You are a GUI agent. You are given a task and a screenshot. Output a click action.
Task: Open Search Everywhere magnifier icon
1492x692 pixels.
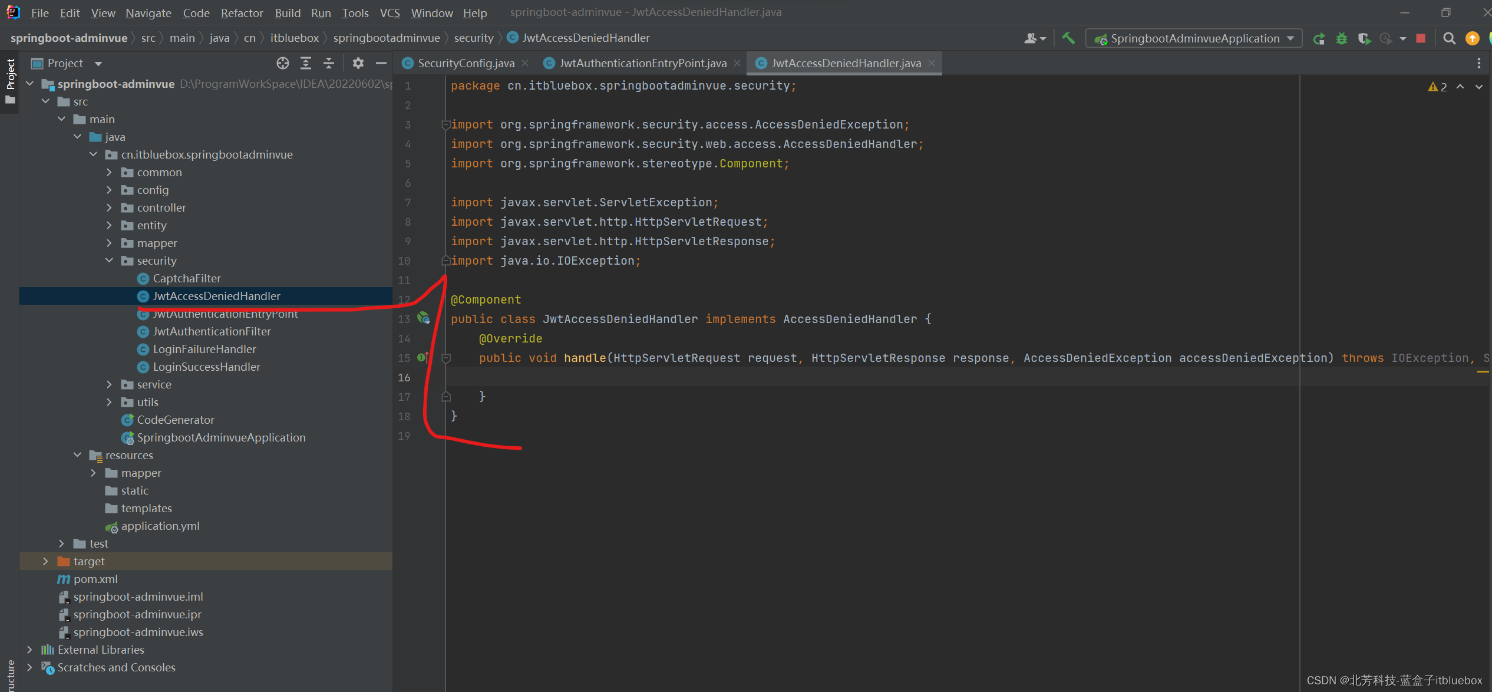tap(1449, 38)
